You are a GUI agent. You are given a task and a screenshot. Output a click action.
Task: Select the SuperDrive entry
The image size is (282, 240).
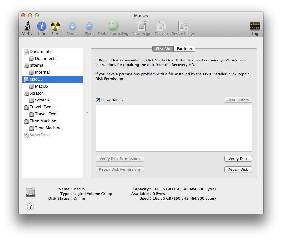click(x=53, y=135)
